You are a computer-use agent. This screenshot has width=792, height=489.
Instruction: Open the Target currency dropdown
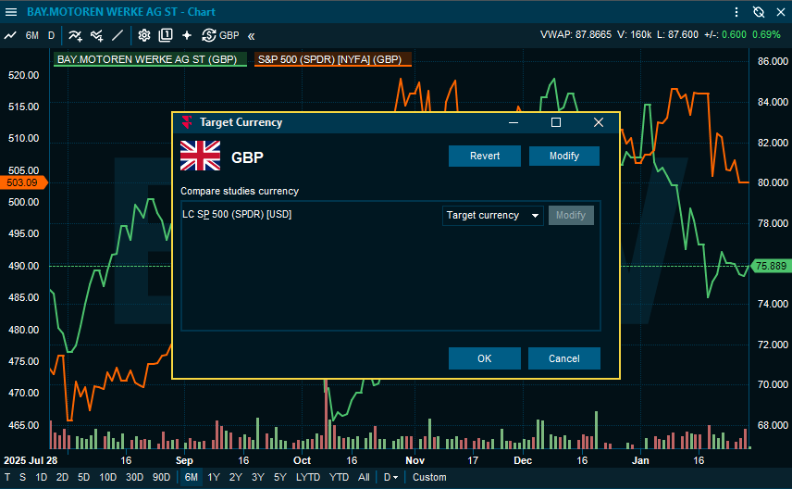click(493, 216)
